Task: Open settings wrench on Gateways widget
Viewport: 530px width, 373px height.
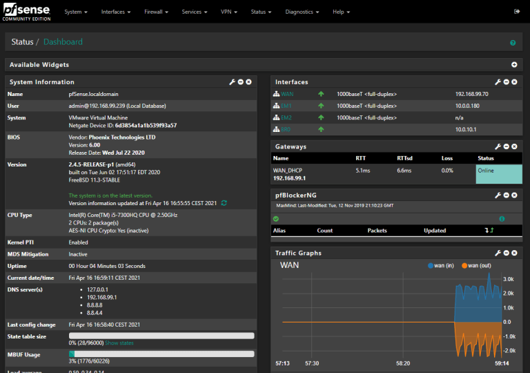Action: click(x=498, y=147)
